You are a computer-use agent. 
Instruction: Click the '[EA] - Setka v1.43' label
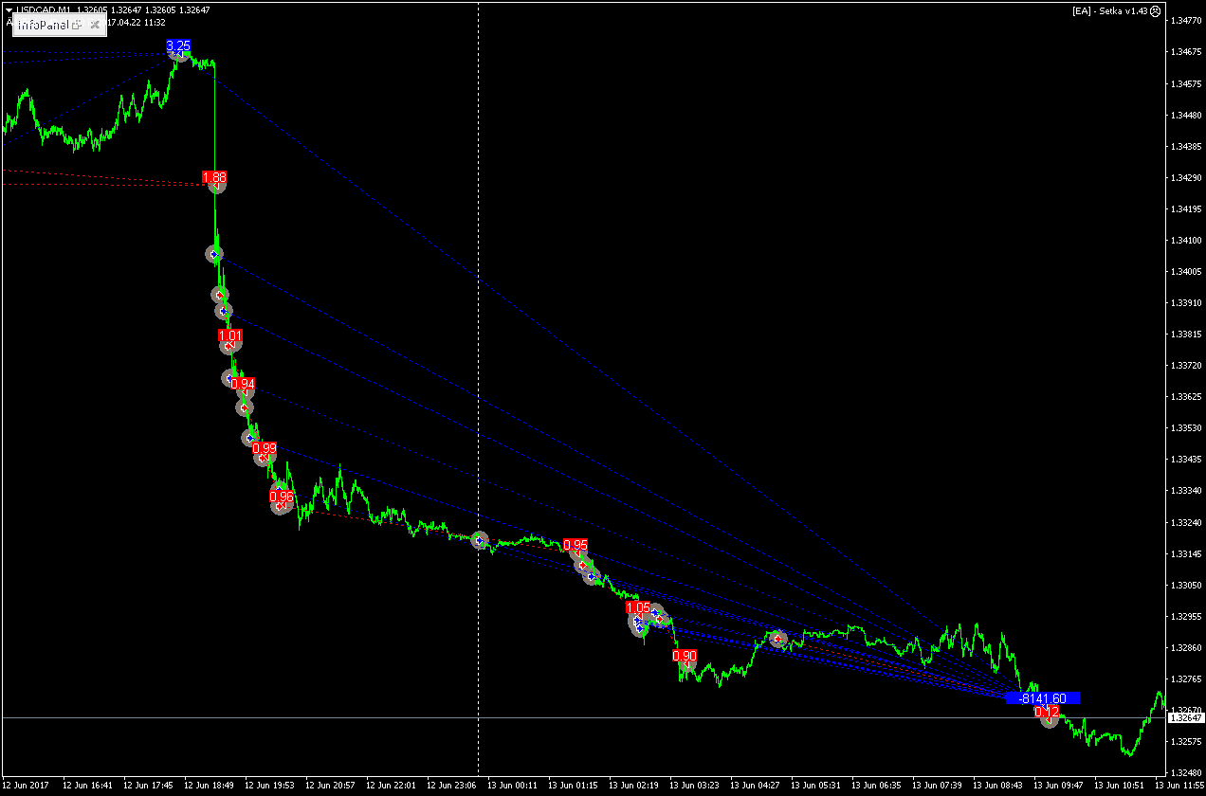pyautogui.click(x=1109, y=10)
